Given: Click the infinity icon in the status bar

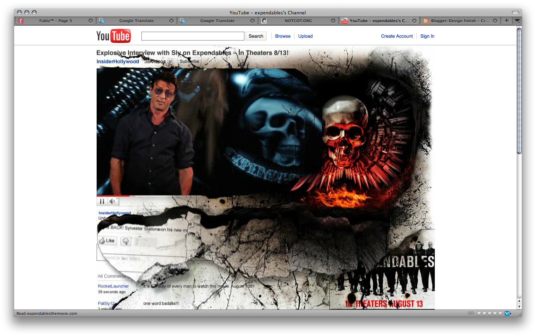Looking at the screenshot, I should pos(471,313).
